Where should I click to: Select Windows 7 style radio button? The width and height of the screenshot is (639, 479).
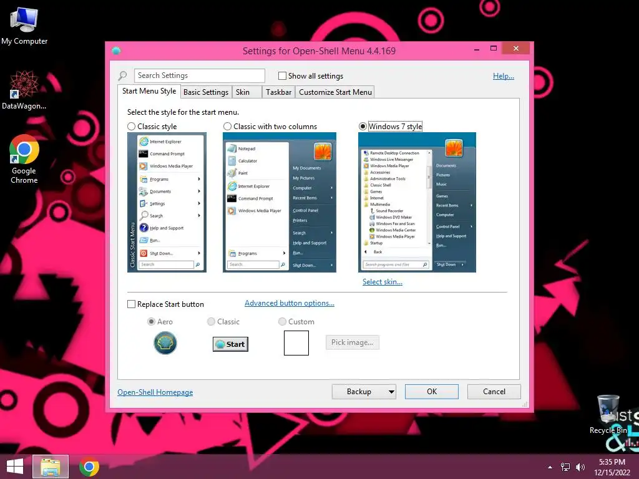[x=363, y=127]
